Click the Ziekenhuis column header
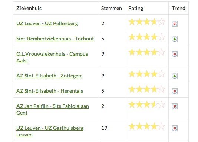This screenshot has height=142, width=198. click(29, 8)
